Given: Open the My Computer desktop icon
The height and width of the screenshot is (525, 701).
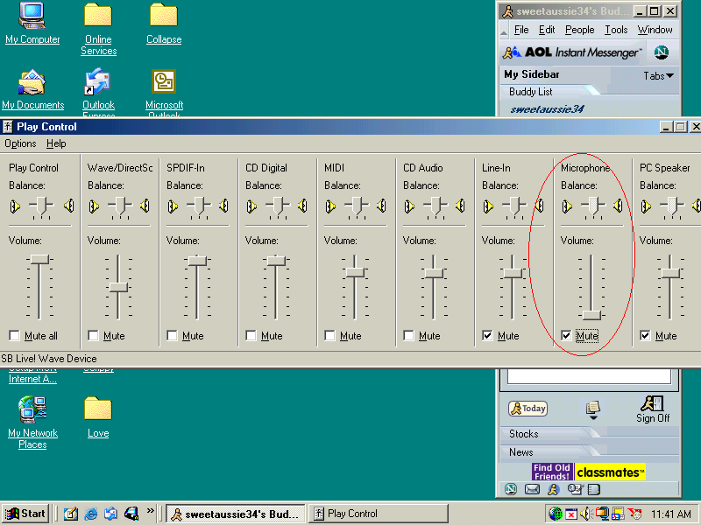Looking at the screenshot, I should [x=32, y=16].
